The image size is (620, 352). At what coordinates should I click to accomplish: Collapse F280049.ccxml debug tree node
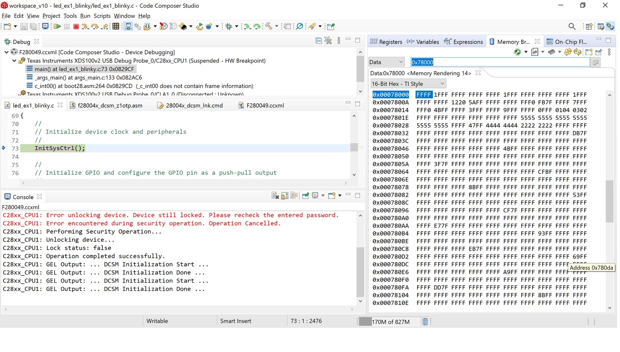6,52
